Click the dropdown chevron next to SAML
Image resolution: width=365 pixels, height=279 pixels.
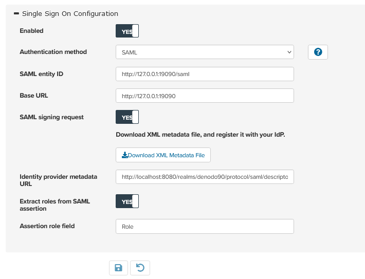coord(289,52)
